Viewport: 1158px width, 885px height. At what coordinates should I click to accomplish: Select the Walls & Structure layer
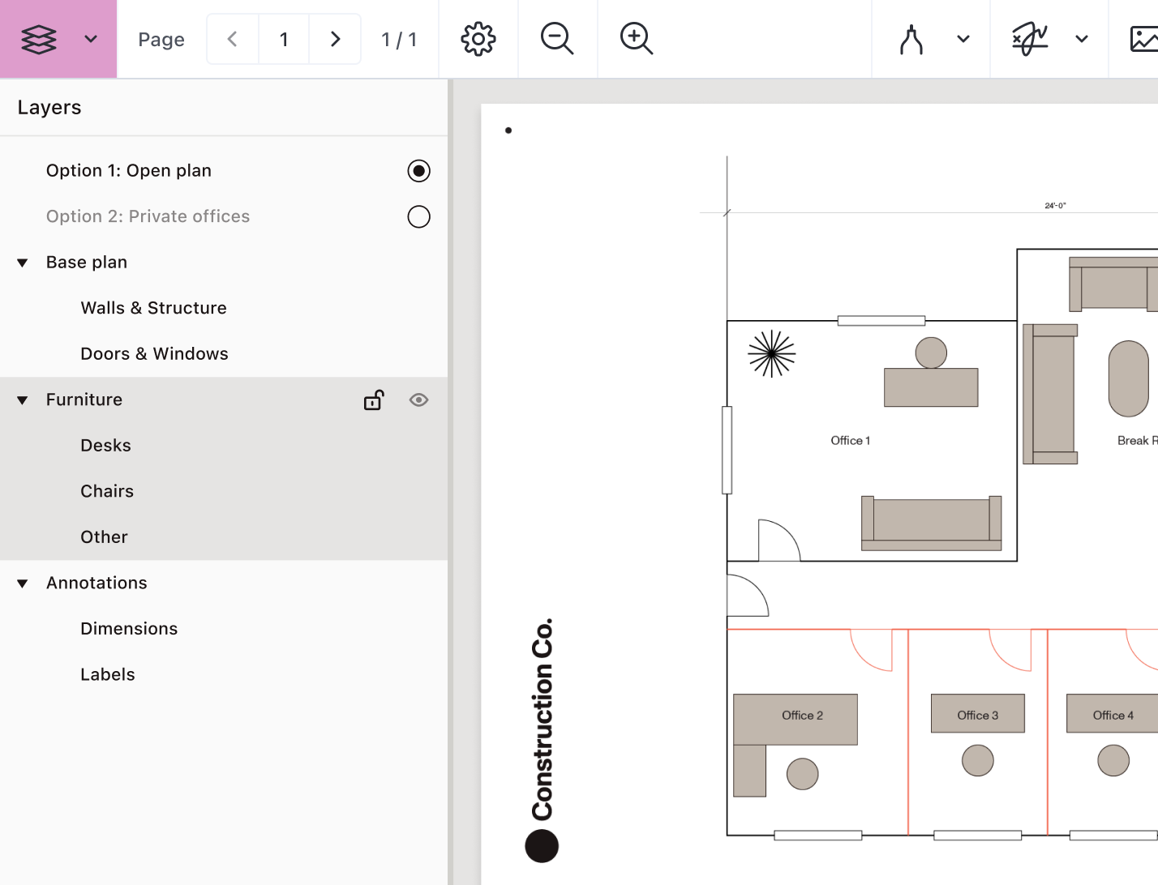coord(153,308)
